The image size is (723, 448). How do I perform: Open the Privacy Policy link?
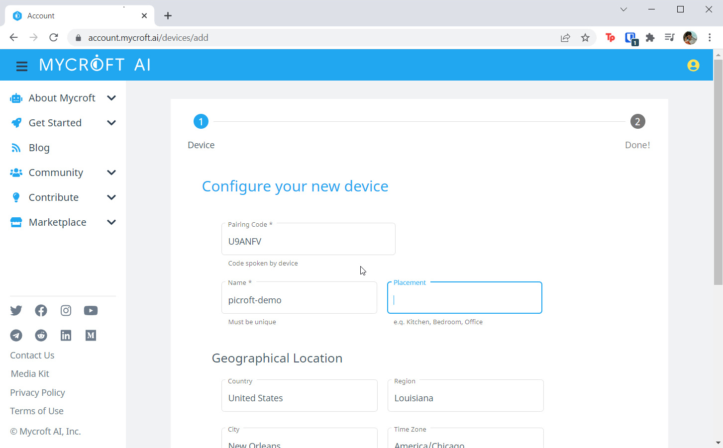pyautogui.click(x=37, y=393)
